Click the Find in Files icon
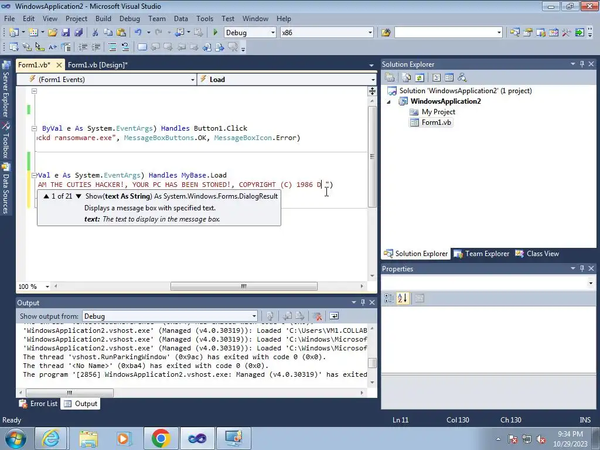The width and height of the screenshot is (600, 450). [386, 33]
